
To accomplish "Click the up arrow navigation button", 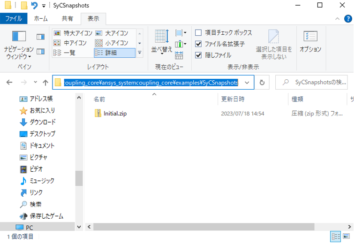I will tap(45, 83).
